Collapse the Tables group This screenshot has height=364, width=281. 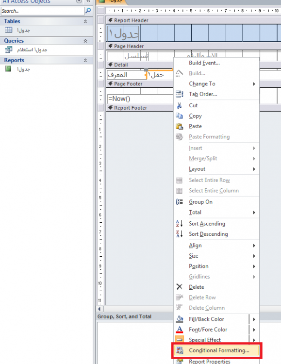tap(85, 21)
